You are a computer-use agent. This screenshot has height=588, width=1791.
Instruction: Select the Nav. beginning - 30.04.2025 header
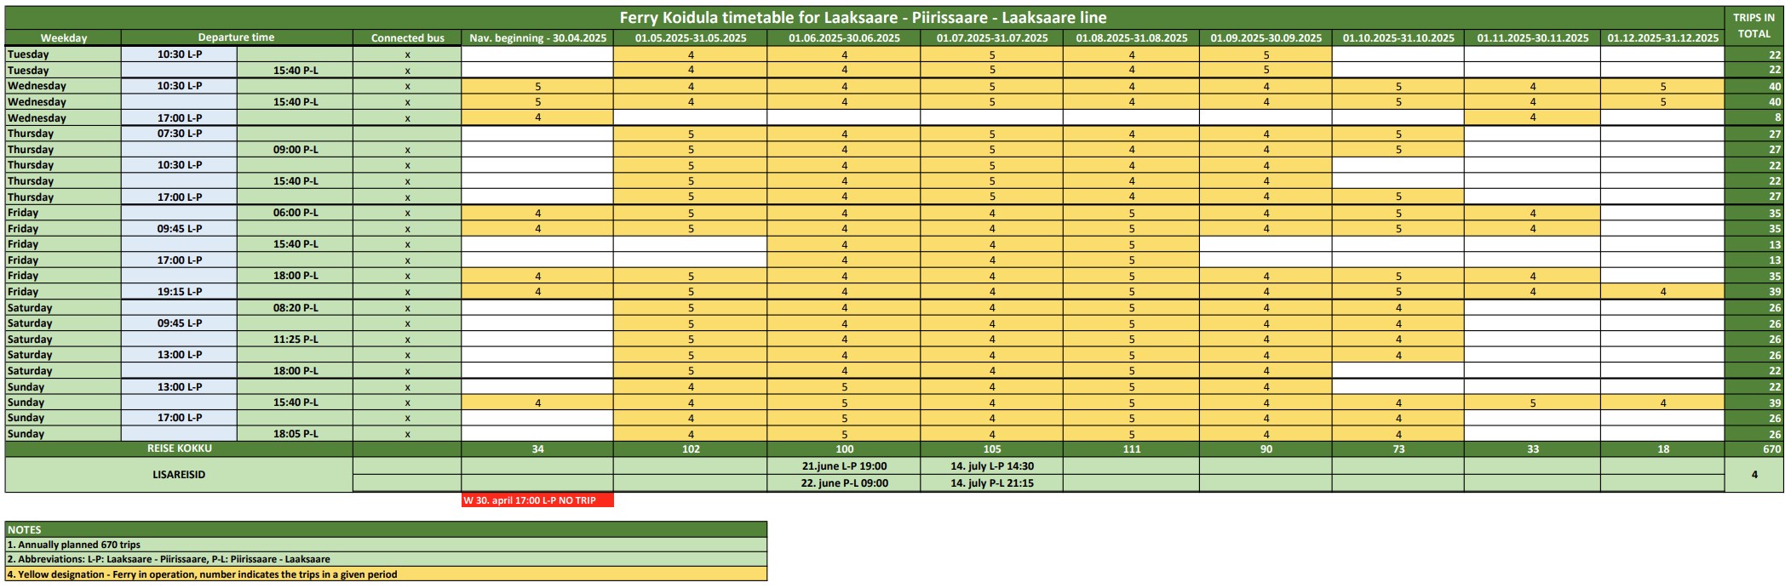[537, 37]
